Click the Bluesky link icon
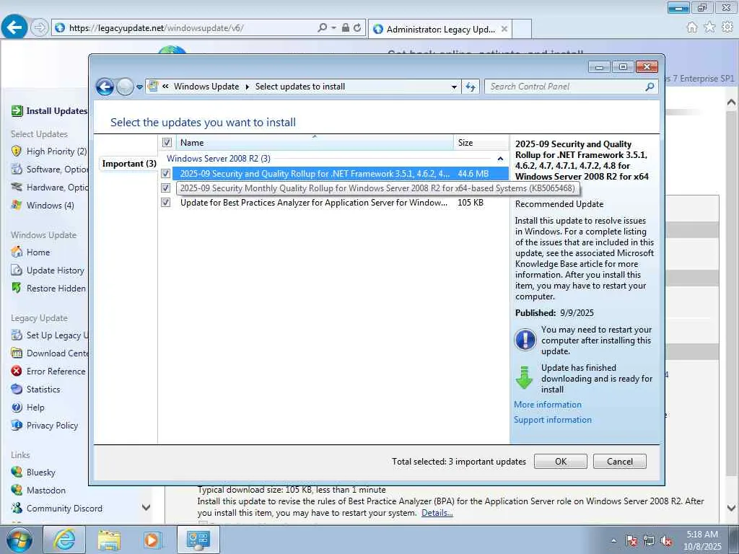This screenshot has height=554, width=739. pos(17,472)
